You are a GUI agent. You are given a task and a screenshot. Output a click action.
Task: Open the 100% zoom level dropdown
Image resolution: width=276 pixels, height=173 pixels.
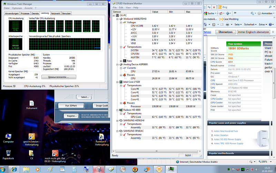271,162
